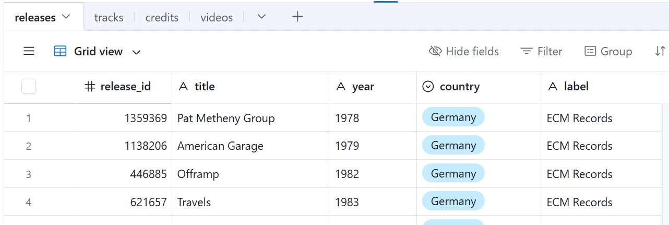Toggle the select-all rows checkbox
This screenshot has width=669, height=225.
pyautogui.click(x=29, y=87)
